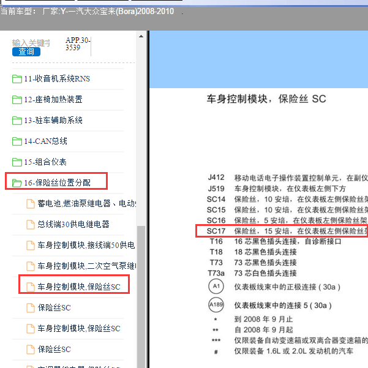Click the 查询 search button

point(26,51)
